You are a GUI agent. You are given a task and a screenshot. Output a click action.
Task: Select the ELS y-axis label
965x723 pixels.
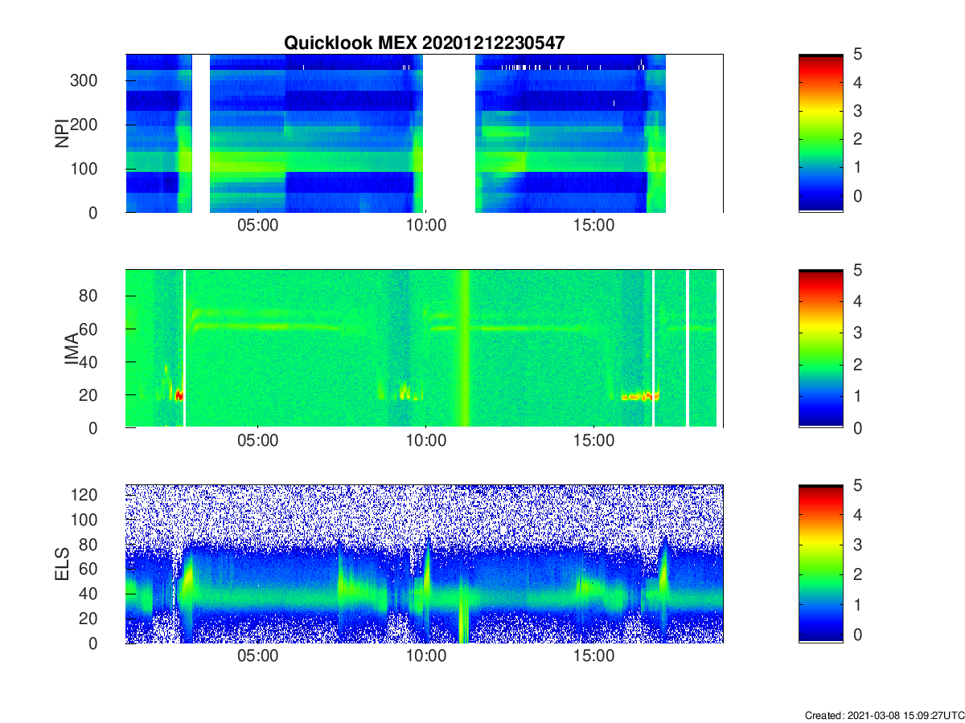click(x=61, y=564)
